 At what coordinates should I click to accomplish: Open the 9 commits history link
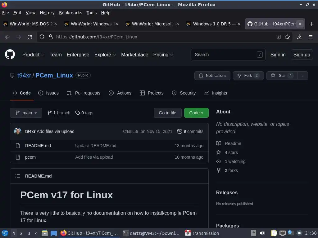coord(190,131)
